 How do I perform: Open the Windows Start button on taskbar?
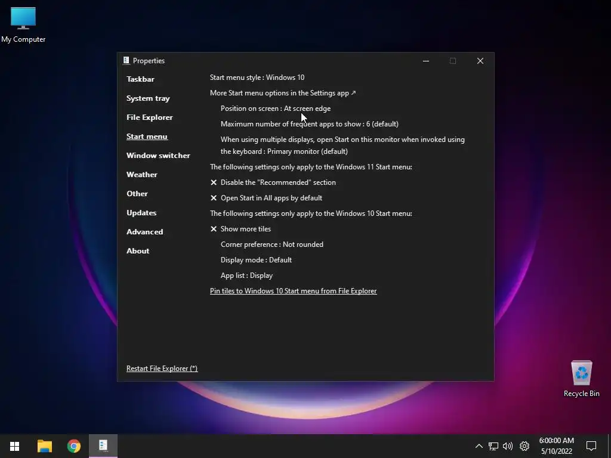(14, 446)
